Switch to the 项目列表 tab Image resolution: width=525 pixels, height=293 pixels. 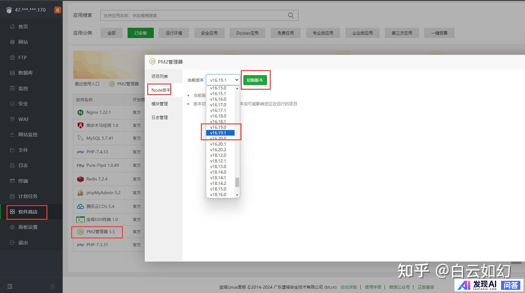[x=159, y=76]
